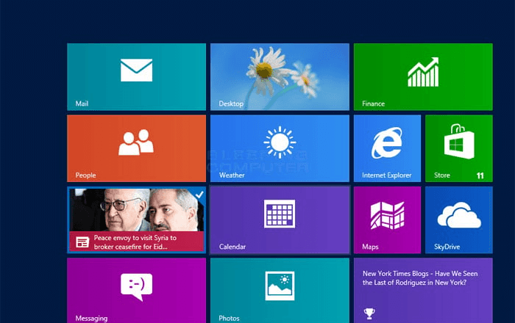The image size is (515, 323).
Task: Uncheck the selected News tile checkmark
Action: click(x=199, y=195)
